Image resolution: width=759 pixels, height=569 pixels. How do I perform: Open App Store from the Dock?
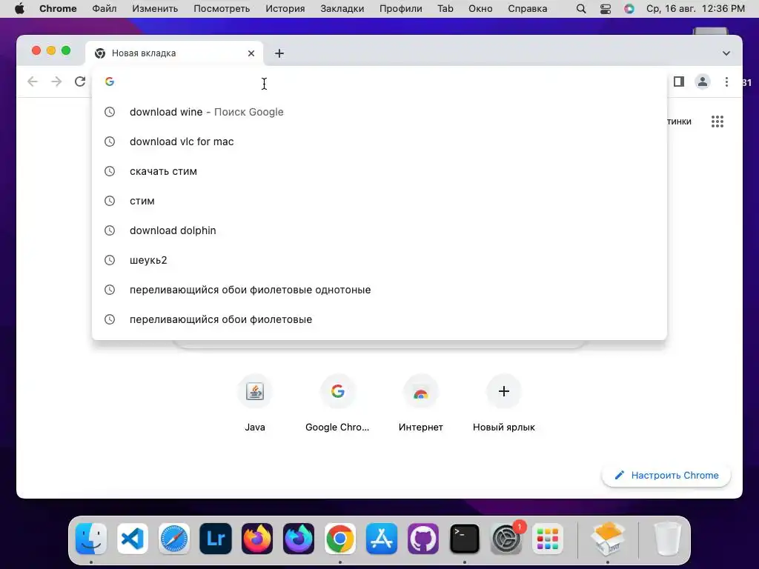click(x=382, y=539)
